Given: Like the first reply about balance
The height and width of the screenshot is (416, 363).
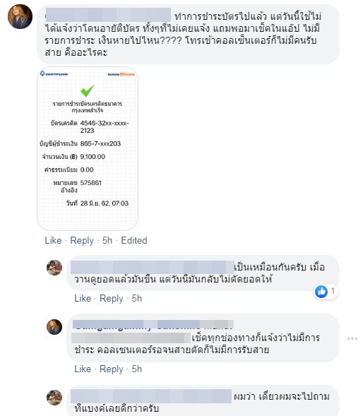Looking at the screenshot, I should point(83,298).
